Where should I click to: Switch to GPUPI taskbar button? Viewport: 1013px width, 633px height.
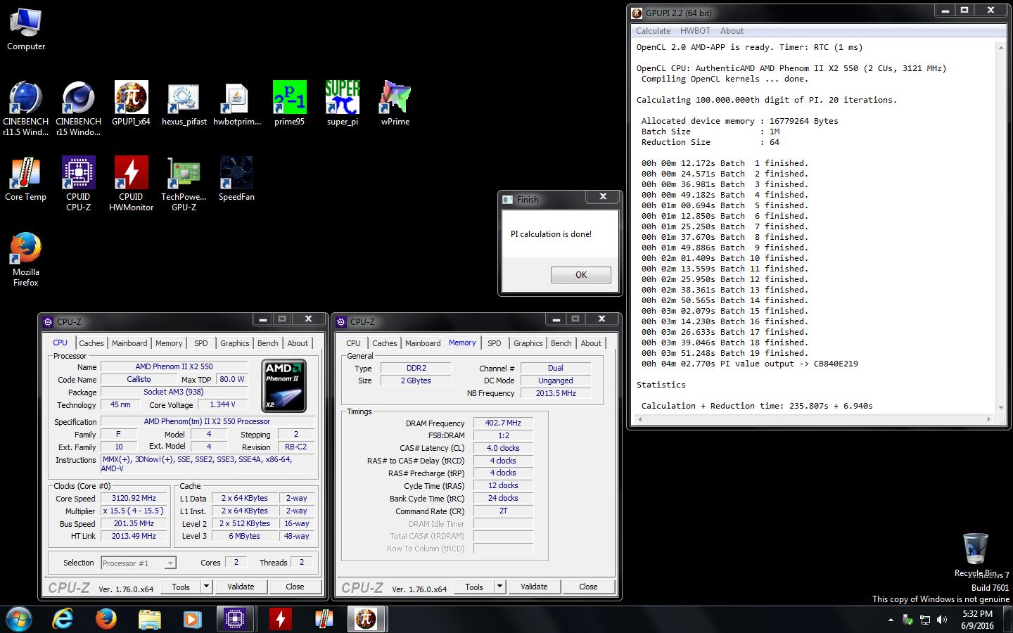coord(367,619)
